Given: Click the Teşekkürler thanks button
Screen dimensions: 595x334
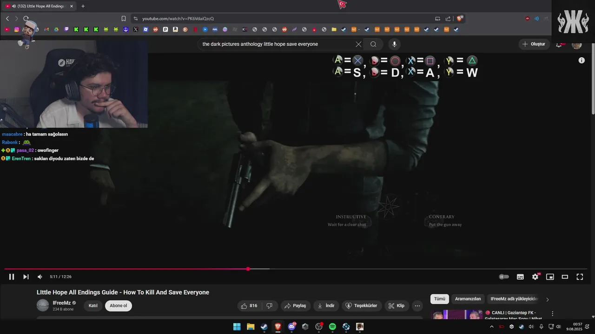Looking at the screenshot, I should pos(362,306).
